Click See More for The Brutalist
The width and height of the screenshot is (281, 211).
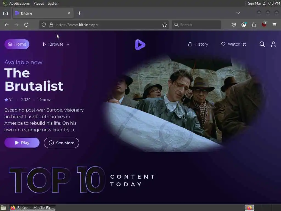tap(61, 143)
